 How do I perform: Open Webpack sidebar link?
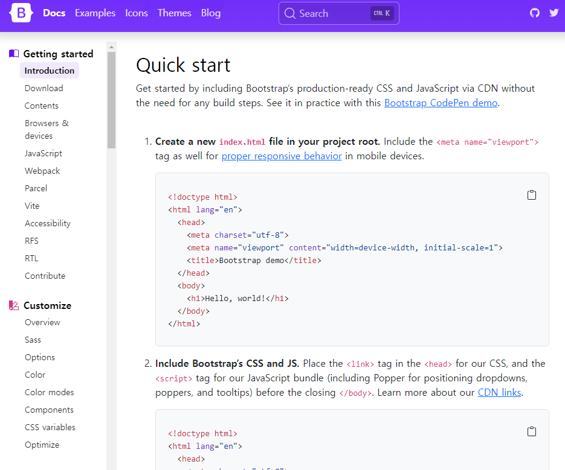42,171
